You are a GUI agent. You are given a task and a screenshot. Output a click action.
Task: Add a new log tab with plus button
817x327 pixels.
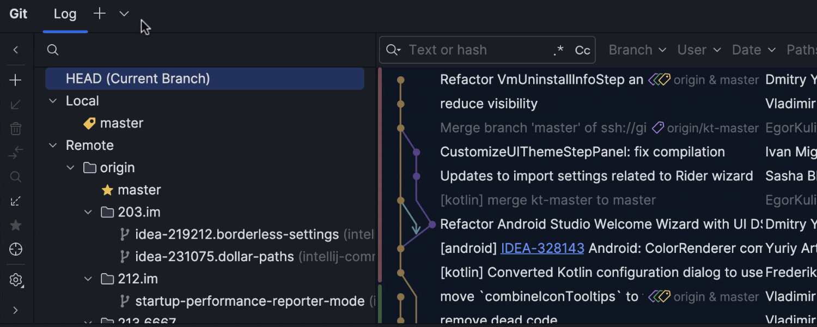coord(99,14)
